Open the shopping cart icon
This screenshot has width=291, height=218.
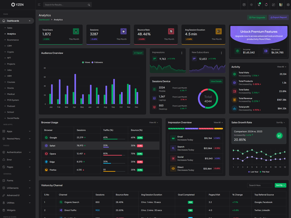[x=259, y=5]
